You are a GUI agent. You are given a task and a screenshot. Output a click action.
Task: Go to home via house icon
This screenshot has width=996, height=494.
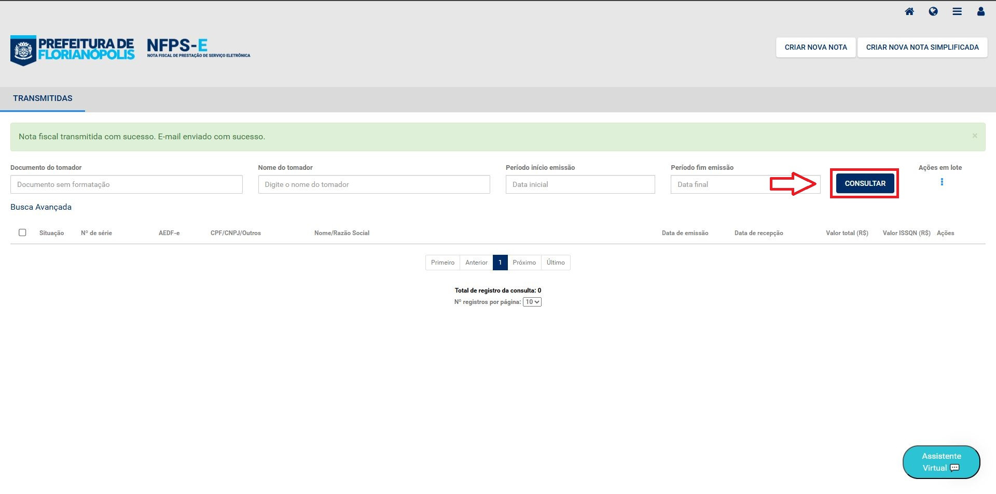(x=909, y=11)
